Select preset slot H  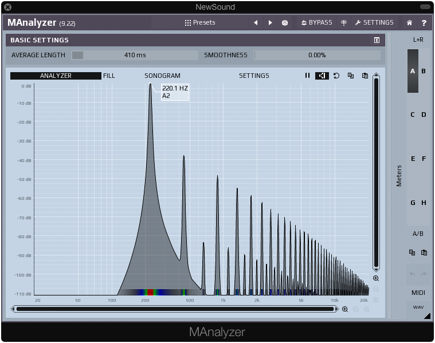424,203
